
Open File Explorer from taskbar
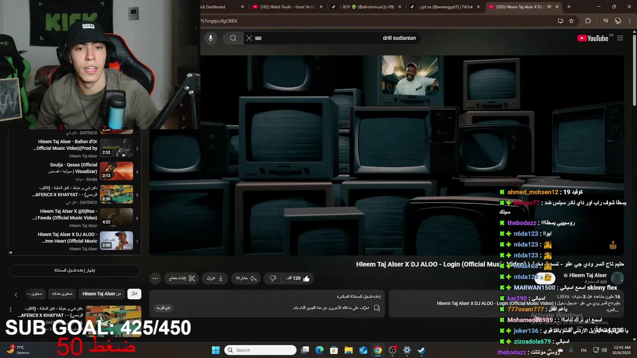[x=348, y=350]
